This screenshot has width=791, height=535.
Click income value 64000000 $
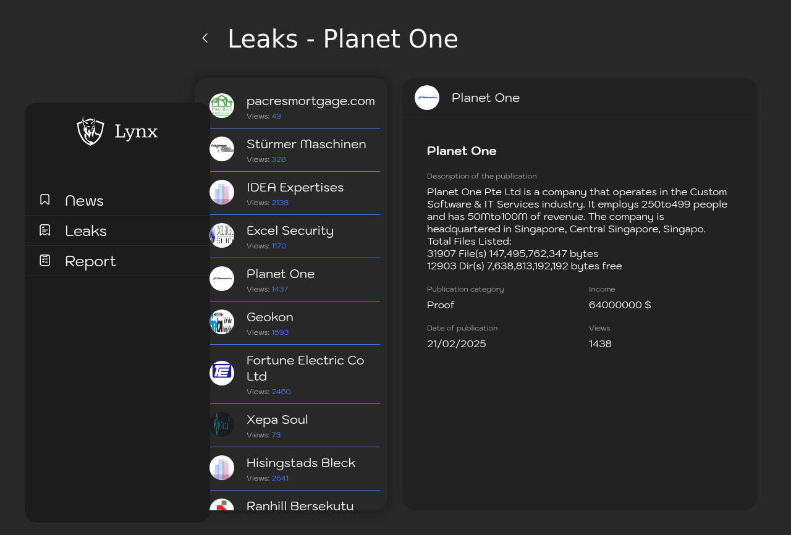point(620,305)
